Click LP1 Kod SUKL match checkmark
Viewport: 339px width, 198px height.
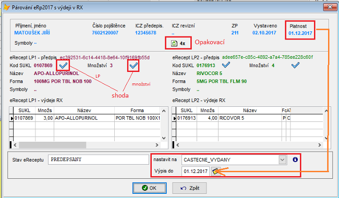tap(63, 66)
